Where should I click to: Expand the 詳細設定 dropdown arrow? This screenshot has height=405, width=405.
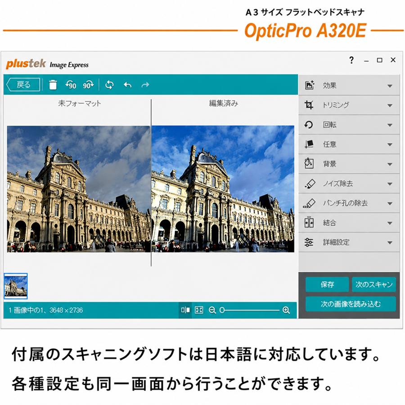(390, 243)
